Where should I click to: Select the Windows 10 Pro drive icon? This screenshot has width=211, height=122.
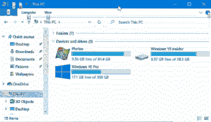pos(63,71)
